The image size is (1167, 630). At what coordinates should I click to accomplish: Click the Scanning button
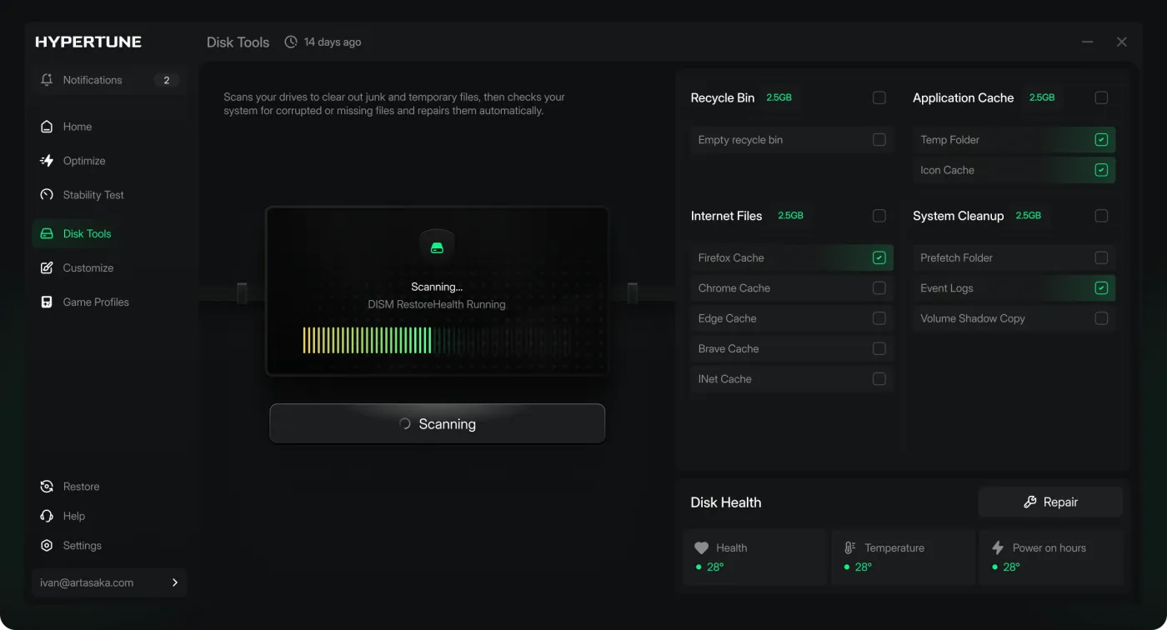(x=437, y=423)
